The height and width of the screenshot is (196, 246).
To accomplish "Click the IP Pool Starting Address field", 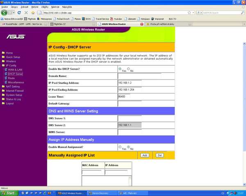I will 130,83.
